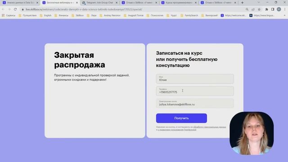Click the Имя field containing Юлия
This screenshot has width=288, height=162.
(x=195, y=79)
